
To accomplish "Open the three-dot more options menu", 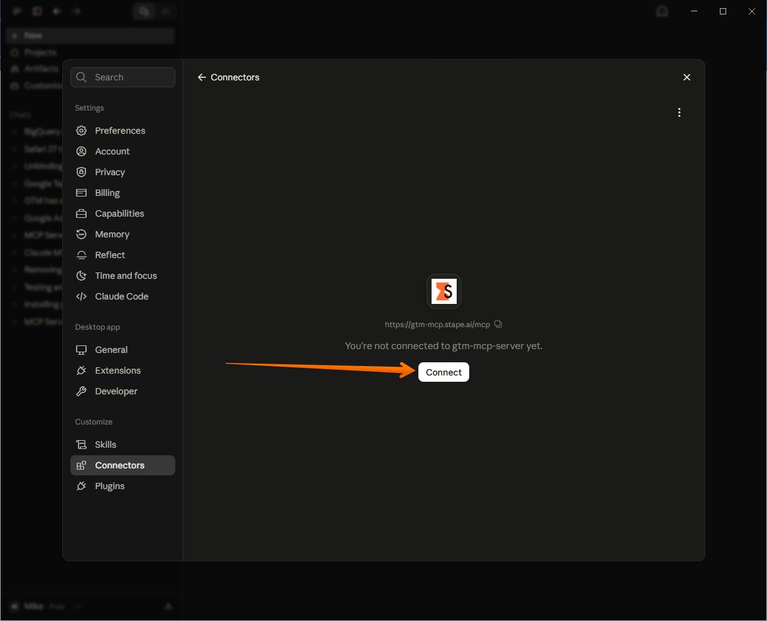I will pyautogui.click(x=679, y=112).
